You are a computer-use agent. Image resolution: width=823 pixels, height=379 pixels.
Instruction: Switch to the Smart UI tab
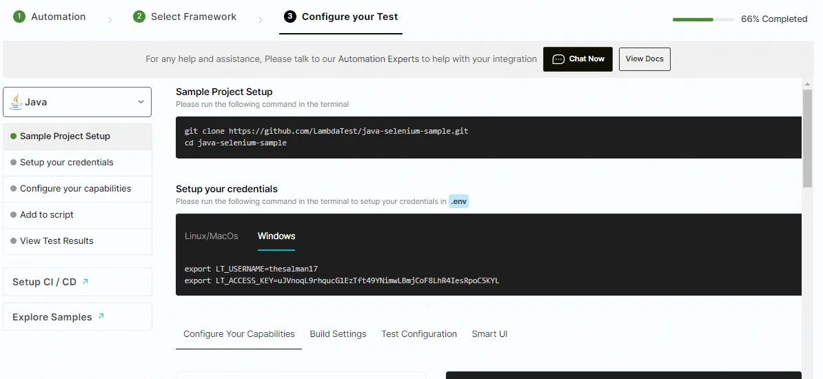(489, 334)
